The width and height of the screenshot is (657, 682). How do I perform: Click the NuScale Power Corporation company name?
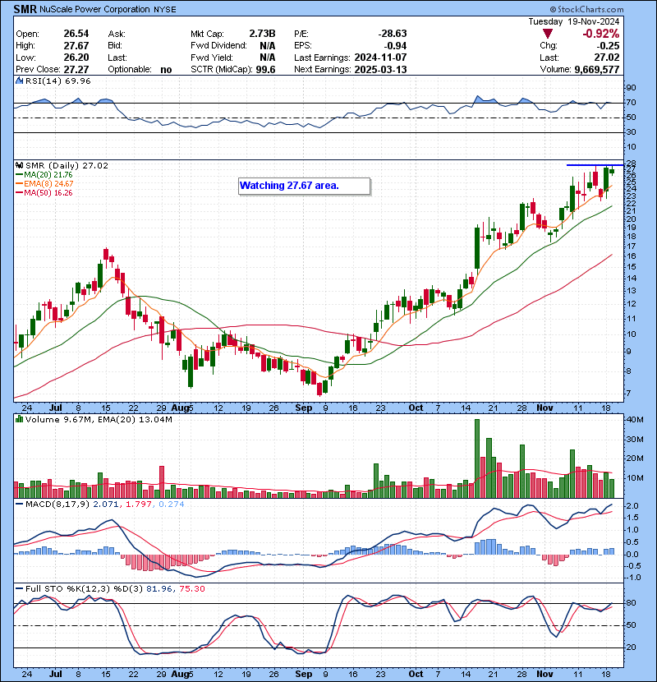click(x=94, y=9)
